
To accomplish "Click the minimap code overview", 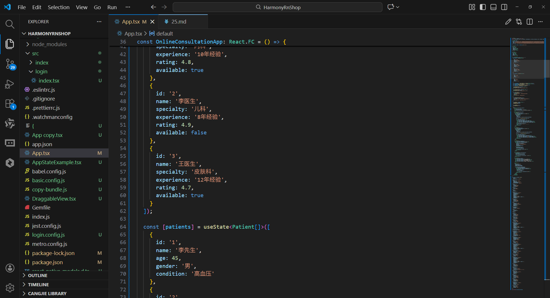I will point(528,163).
